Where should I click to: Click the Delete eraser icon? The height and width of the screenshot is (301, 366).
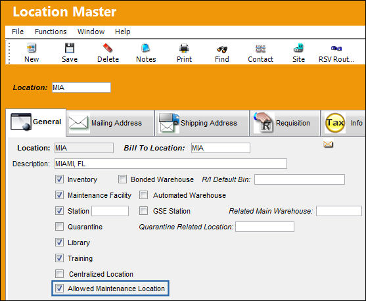[x=108, y=48]
